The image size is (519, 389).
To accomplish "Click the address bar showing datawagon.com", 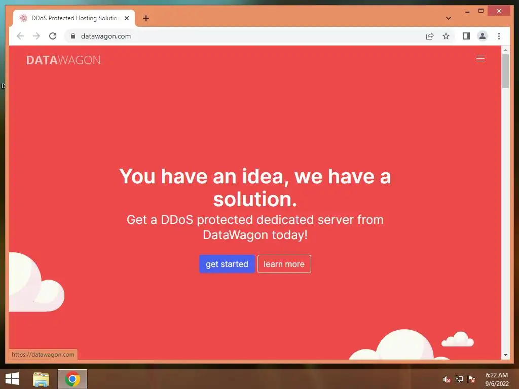I will [x=245, y=36].
